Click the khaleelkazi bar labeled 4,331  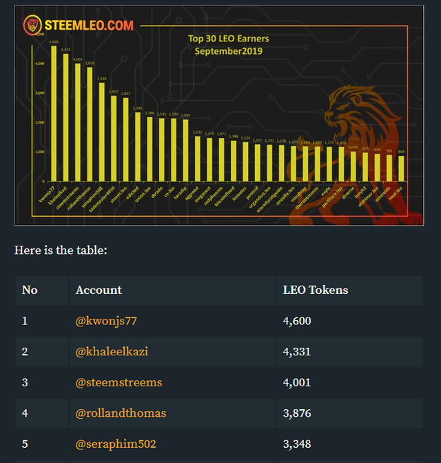[x=65, y=117]
